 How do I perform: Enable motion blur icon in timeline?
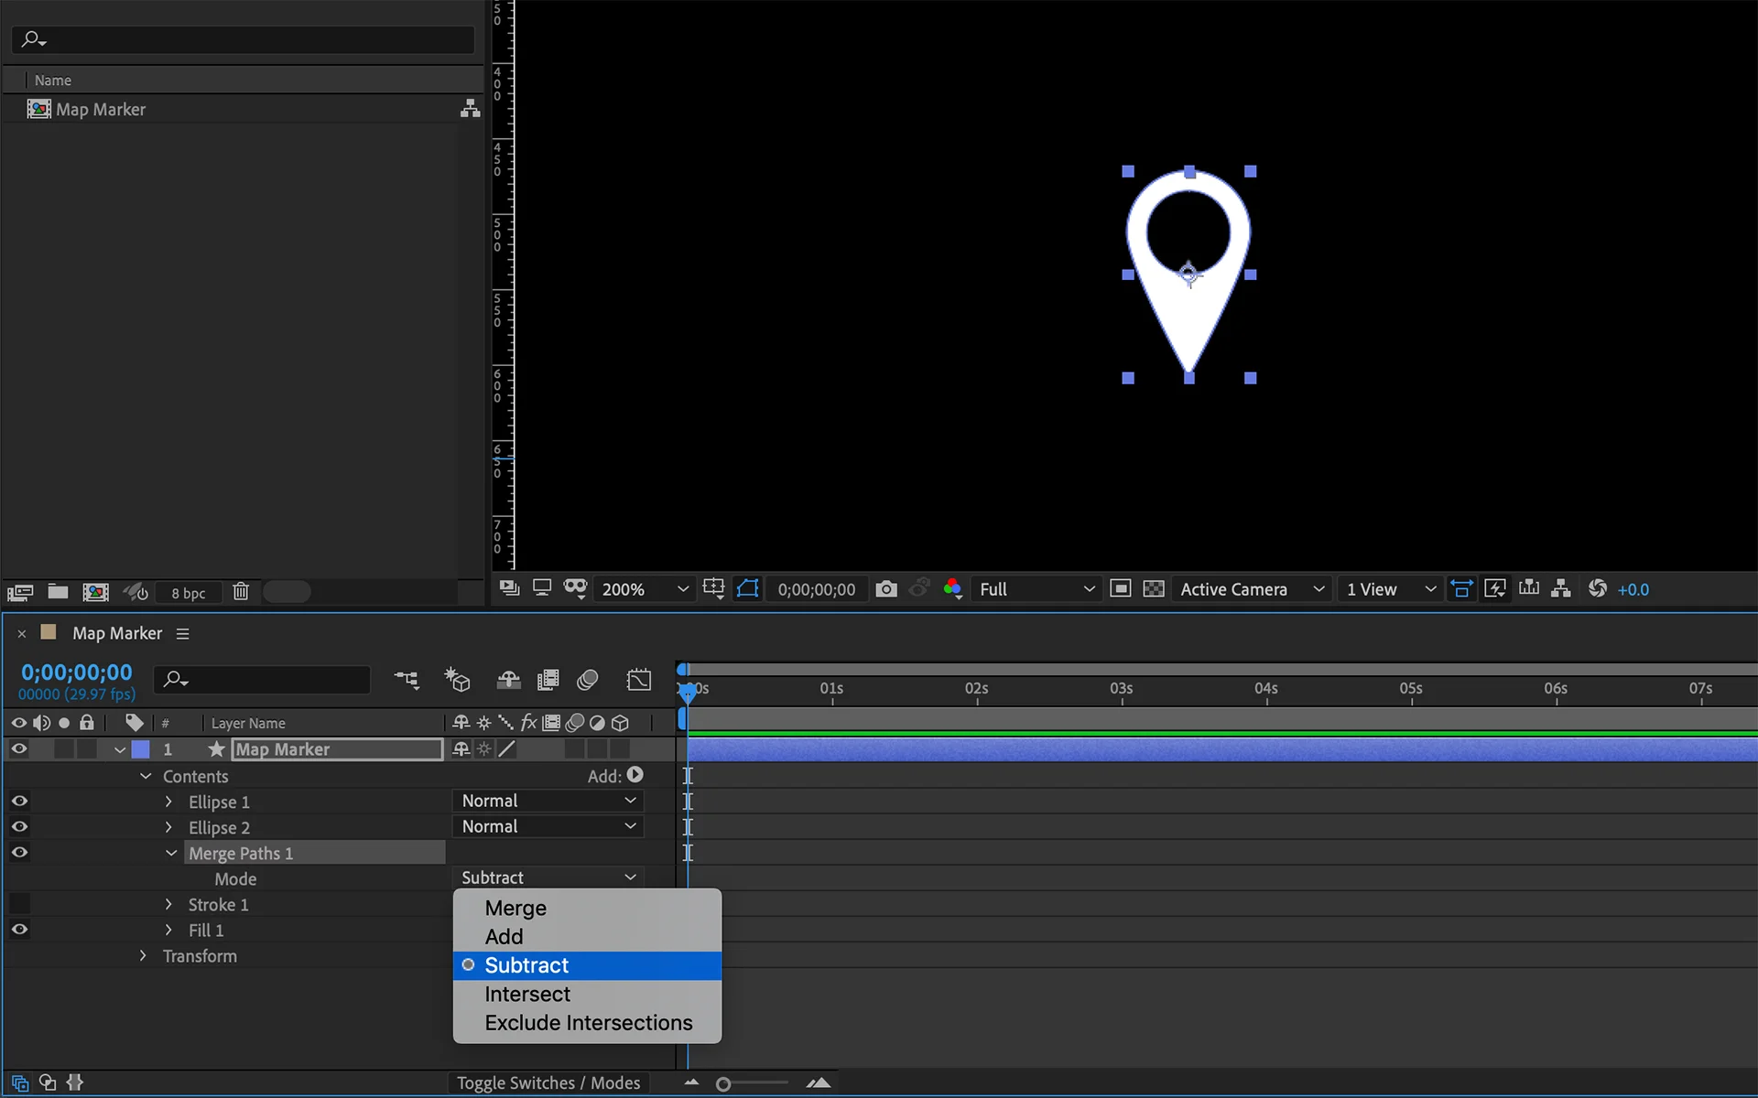tap(588, 680)
